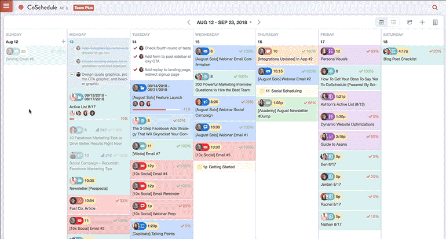
Task: Toggle task Add replay to landing page
Action: pos(135,69)
